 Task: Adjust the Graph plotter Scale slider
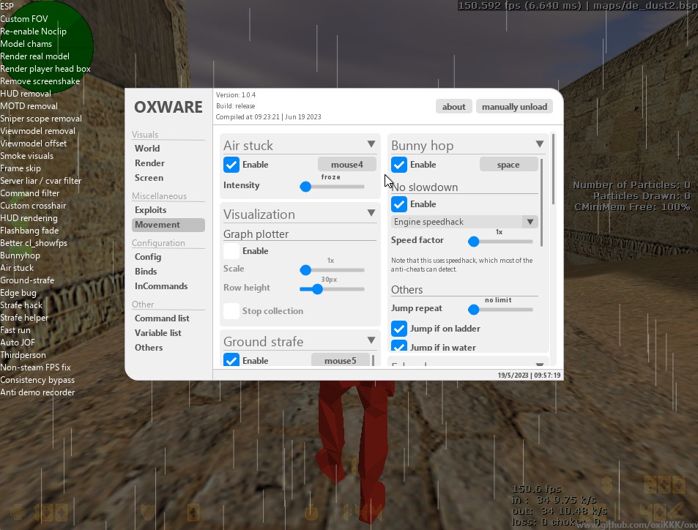coord(333,270)
